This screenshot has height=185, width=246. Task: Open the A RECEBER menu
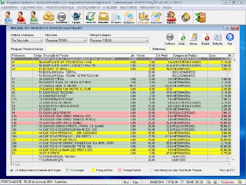coord(110,7)
